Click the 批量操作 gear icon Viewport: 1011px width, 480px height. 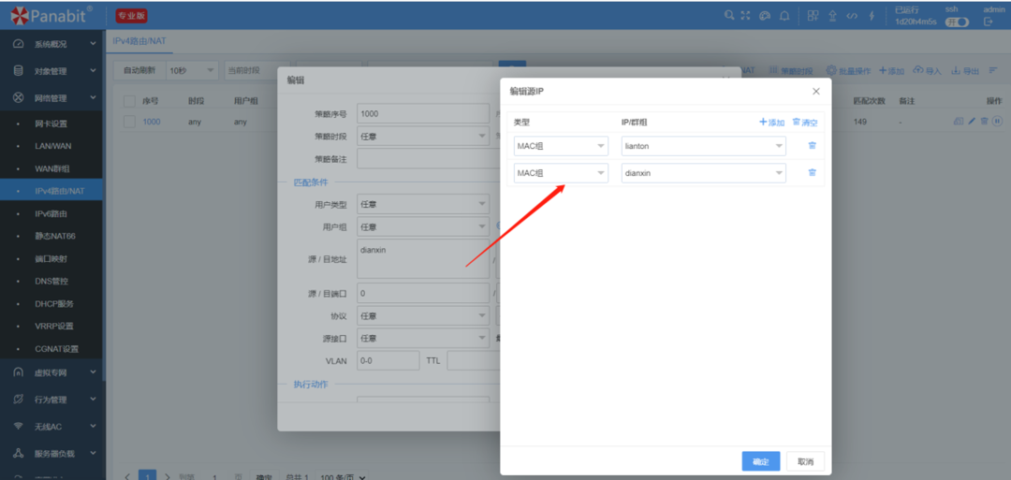(831, 70)
